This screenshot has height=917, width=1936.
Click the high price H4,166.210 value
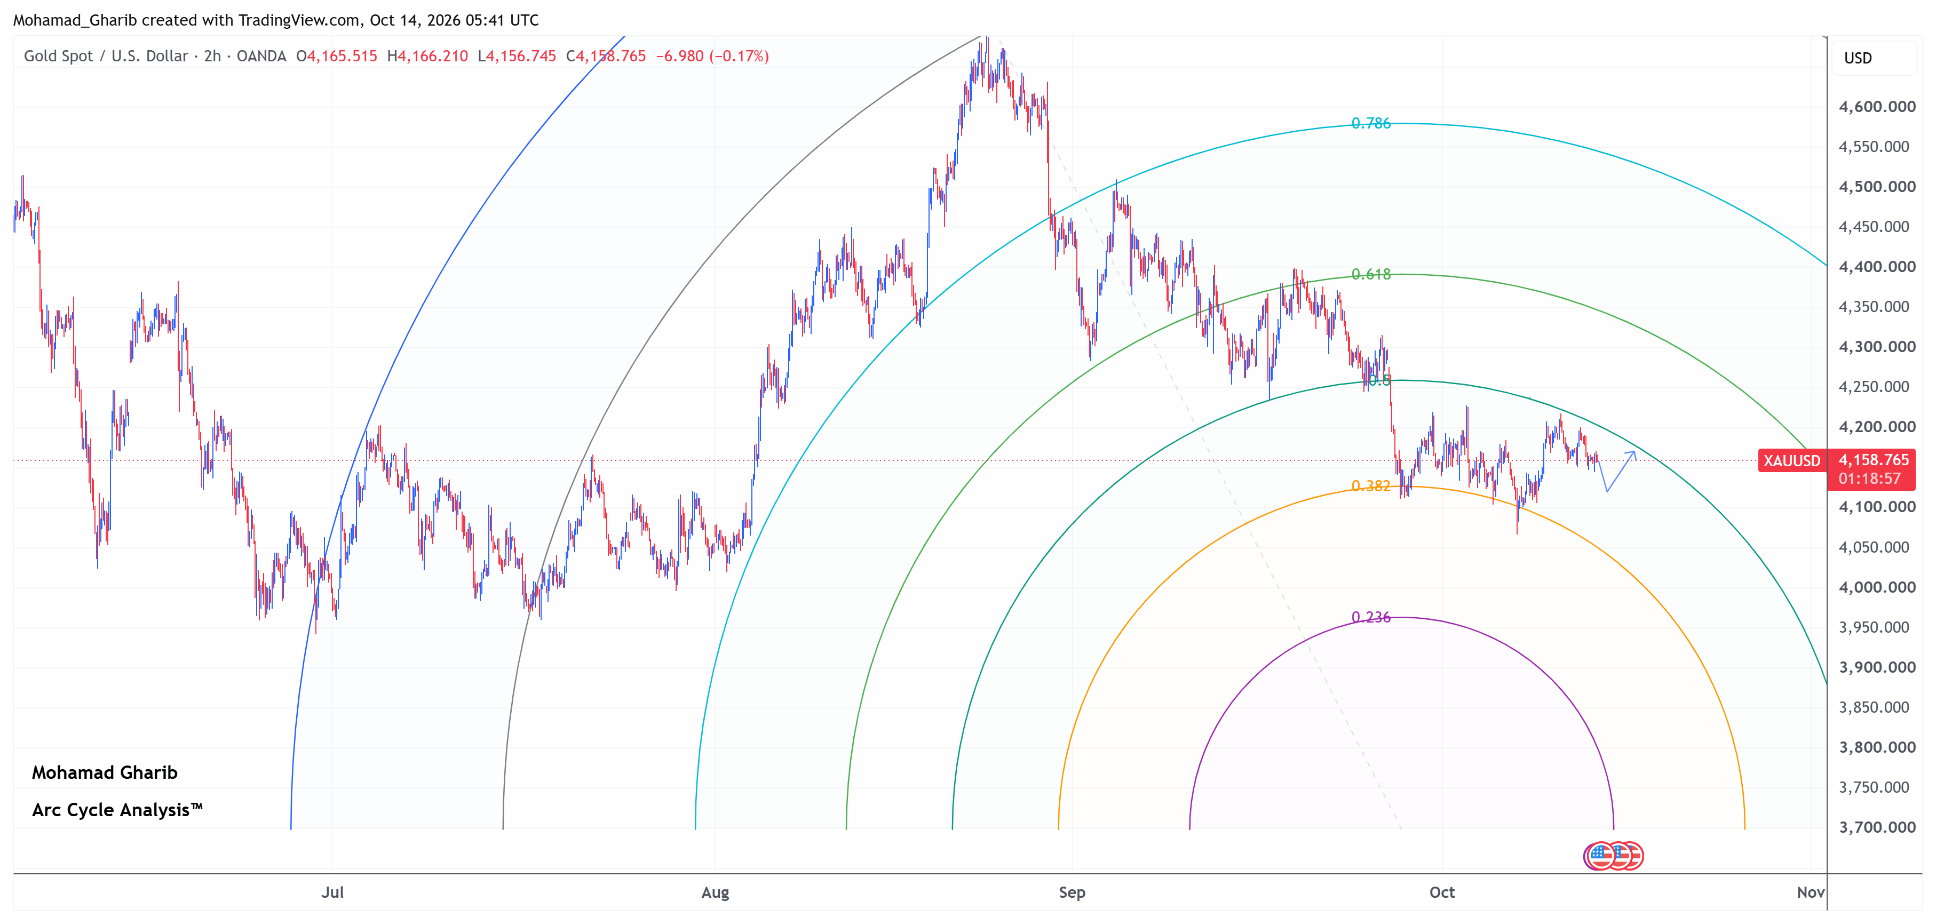coord(427,57)
